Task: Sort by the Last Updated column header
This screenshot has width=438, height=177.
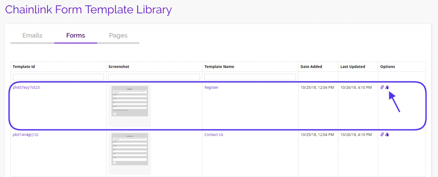Action: click(x=352, y=67)
